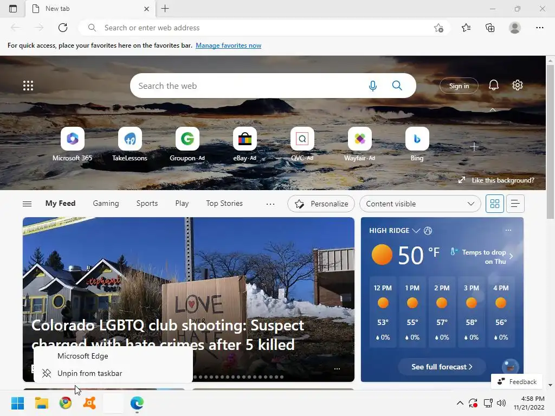Open weather card options ellipsis
The width and height of the screenshot is (555, 416).
click(508, 230)
